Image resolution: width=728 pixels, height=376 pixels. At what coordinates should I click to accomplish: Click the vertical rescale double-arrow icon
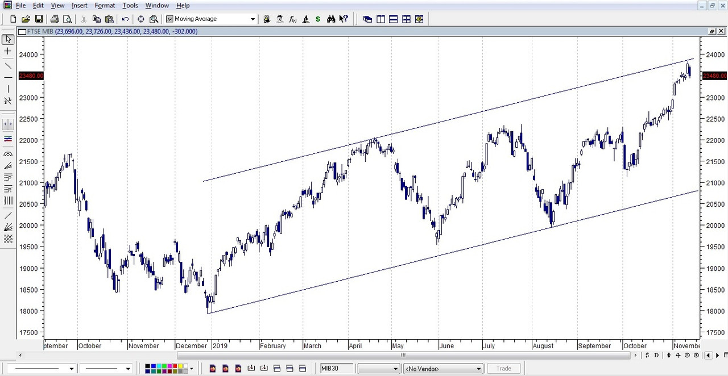669,356
